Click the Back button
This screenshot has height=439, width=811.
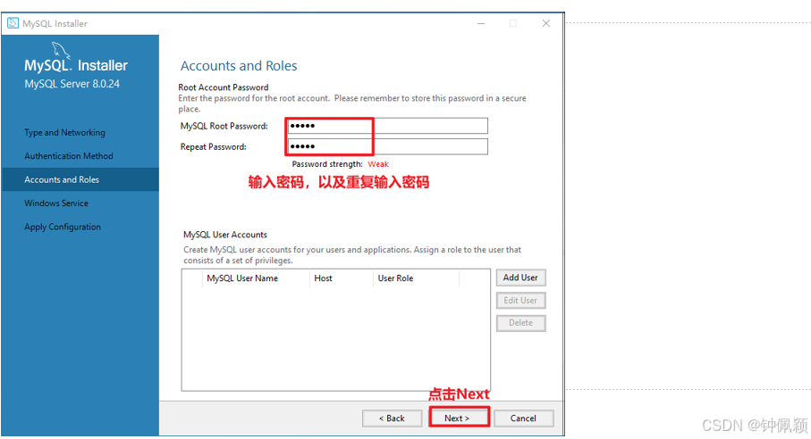[x=392, y=418]
